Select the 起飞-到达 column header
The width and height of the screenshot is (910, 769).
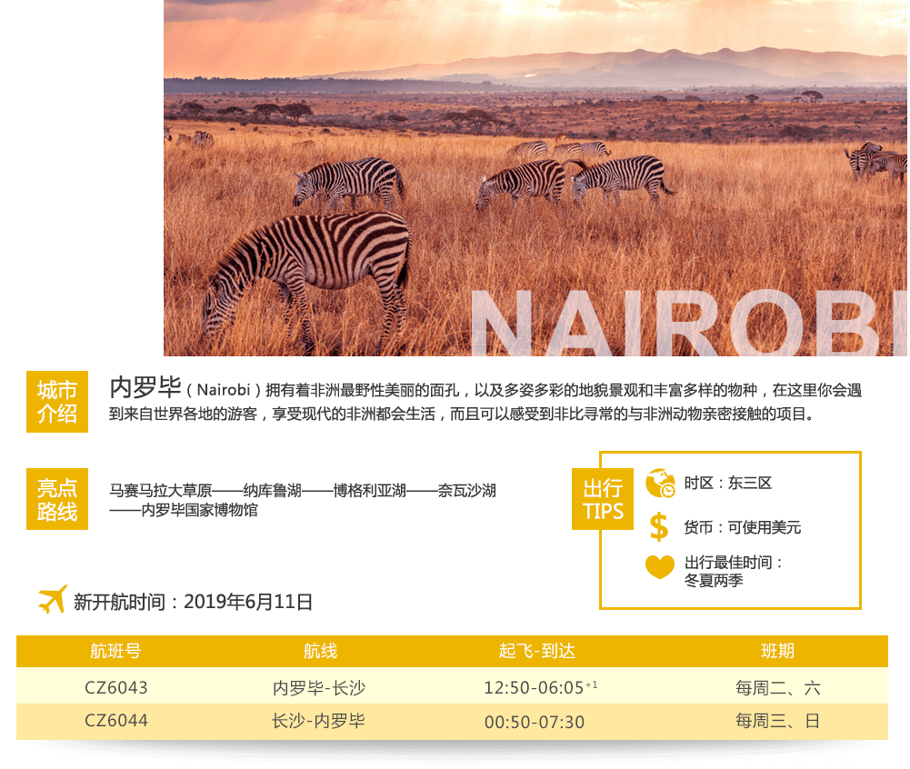536,651
